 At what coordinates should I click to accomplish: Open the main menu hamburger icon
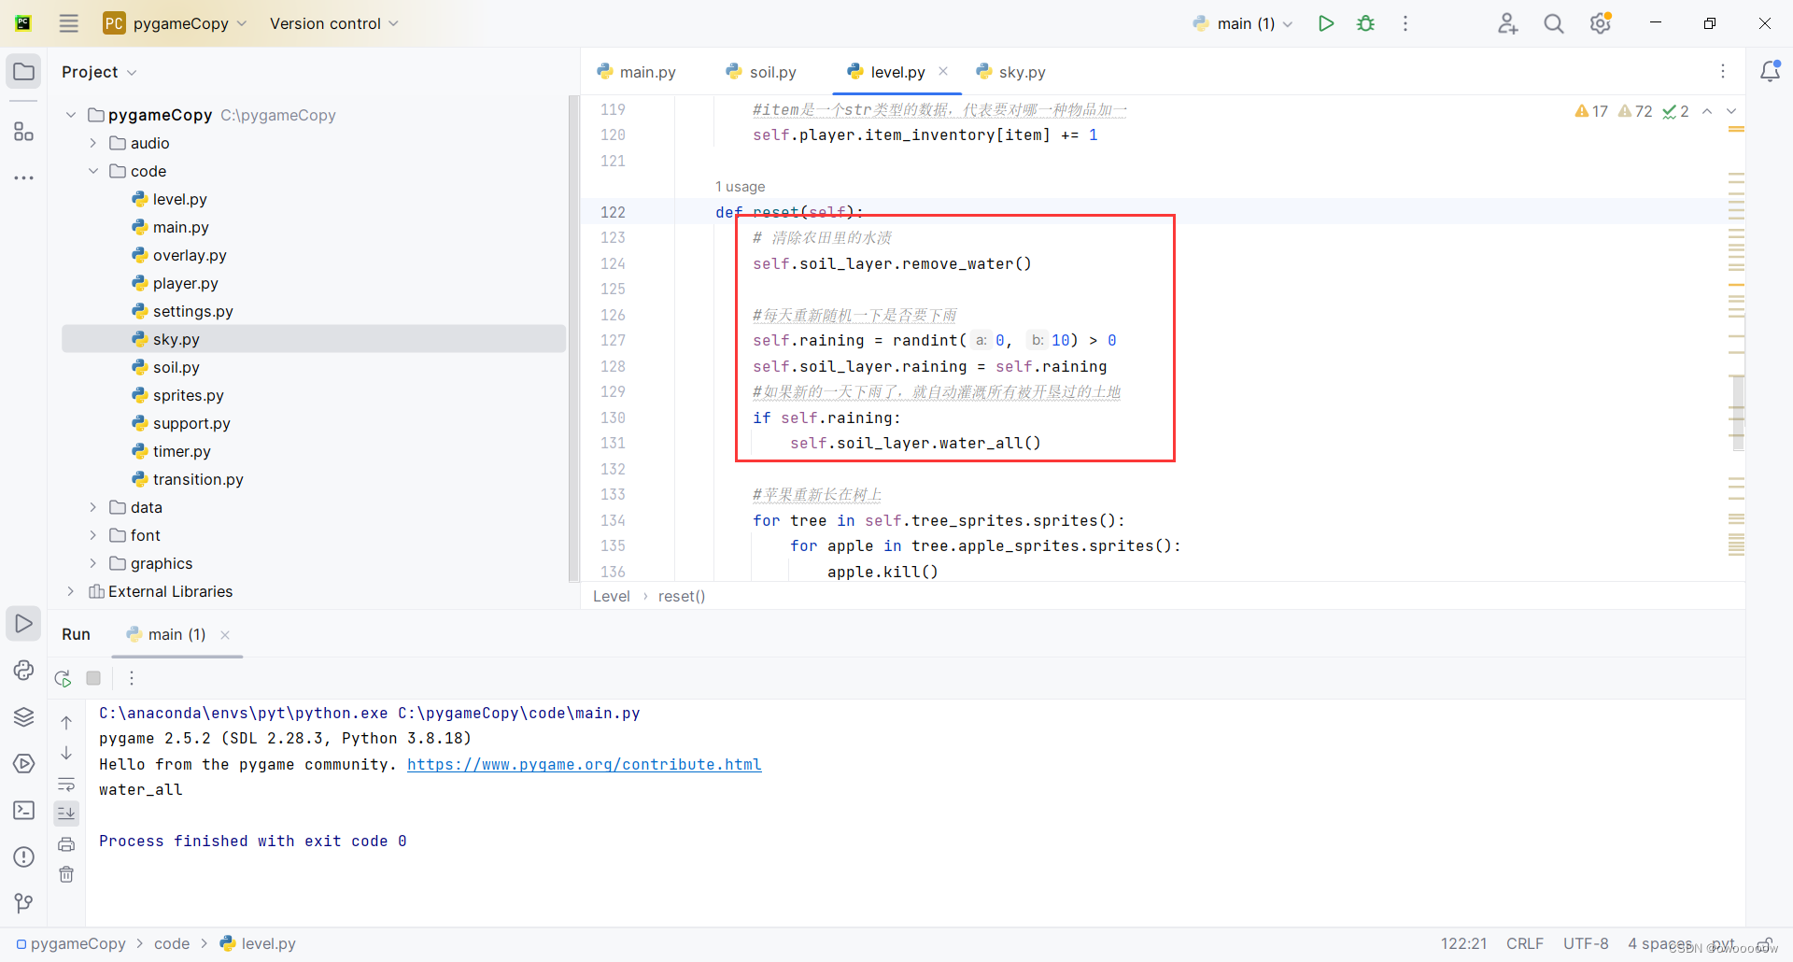click(x=69, y=23)
